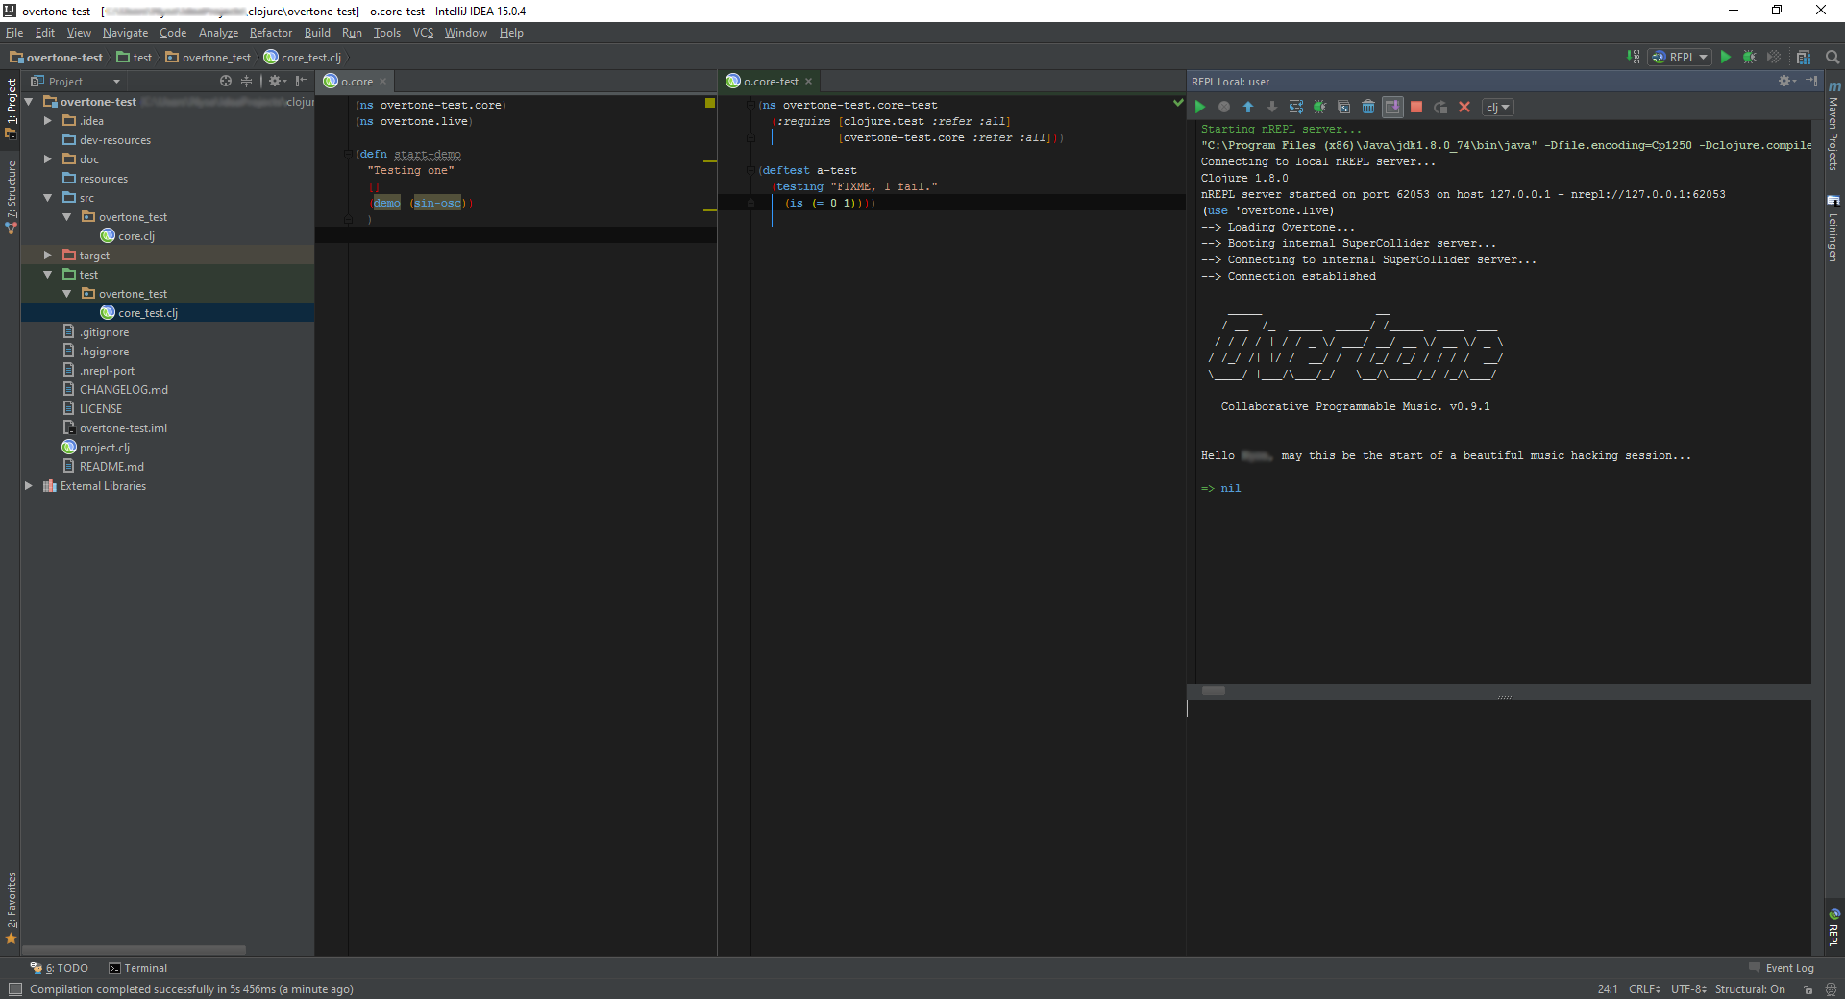Start debugging with the bug icon
The image size is (1845, 999).
(1750, 57)
